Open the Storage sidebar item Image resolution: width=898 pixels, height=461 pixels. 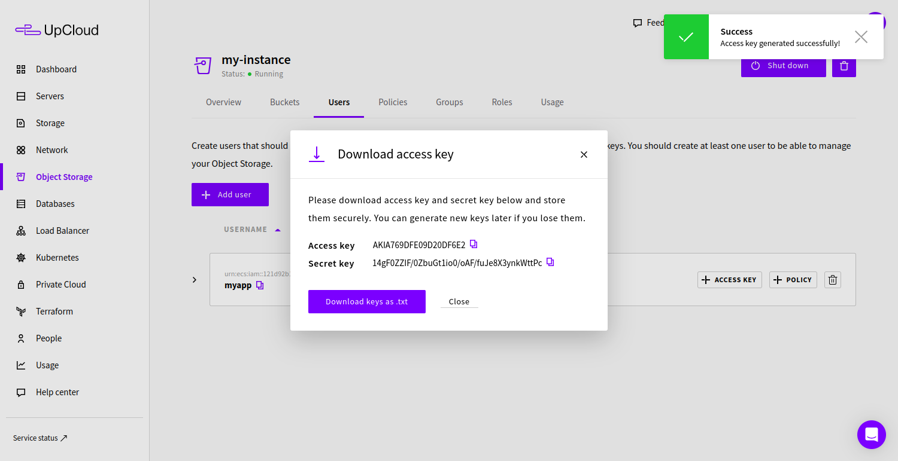tap(50, 123)
